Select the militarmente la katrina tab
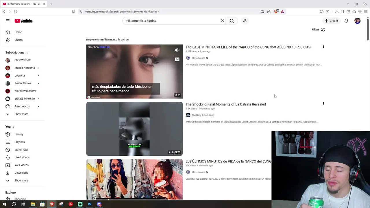The image size is (370, 208). 24,4
